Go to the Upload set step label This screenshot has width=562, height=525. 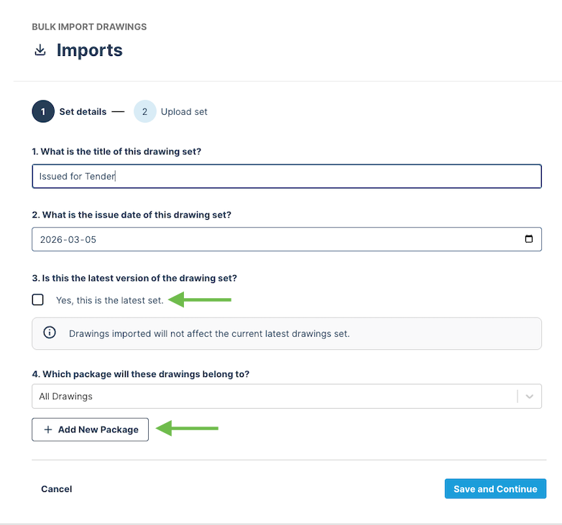tap(184, 111)
